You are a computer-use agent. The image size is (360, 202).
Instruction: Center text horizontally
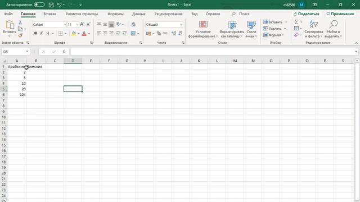105,34
